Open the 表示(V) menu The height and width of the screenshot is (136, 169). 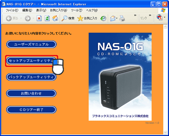tap(41, 10)
